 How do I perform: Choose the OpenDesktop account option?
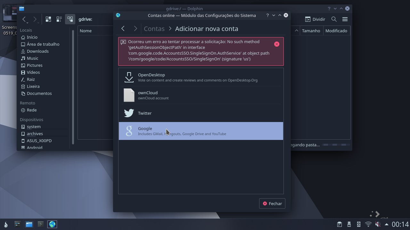pos(201,77)
